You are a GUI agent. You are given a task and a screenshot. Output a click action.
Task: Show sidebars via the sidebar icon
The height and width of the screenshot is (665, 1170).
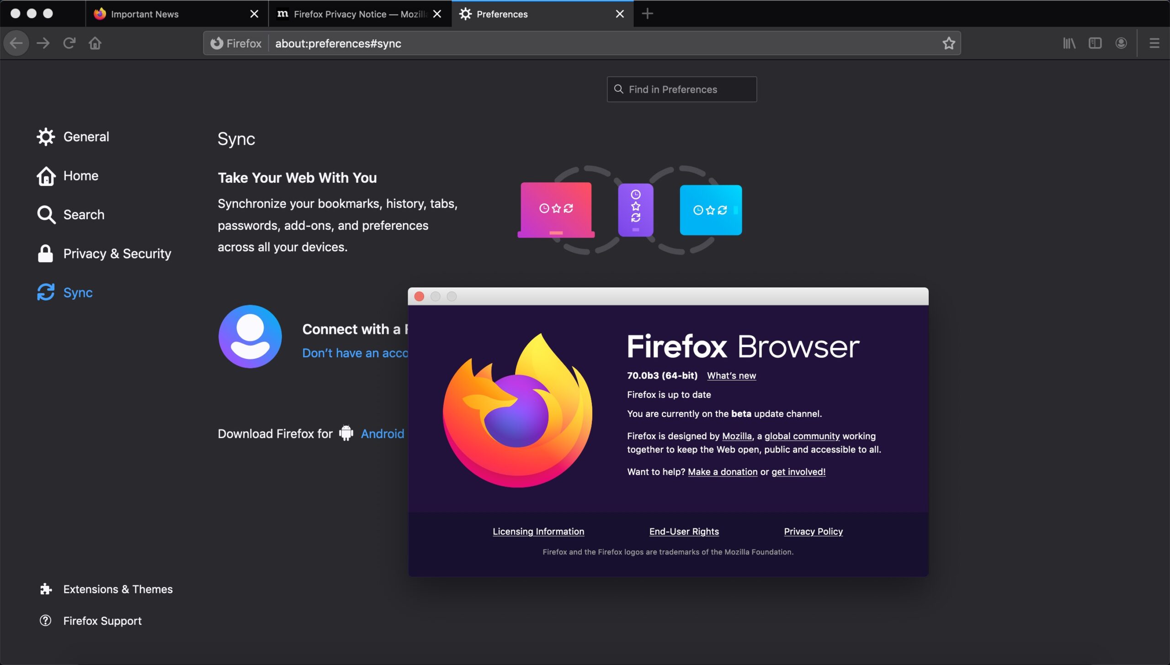(x=1095, y=43)
